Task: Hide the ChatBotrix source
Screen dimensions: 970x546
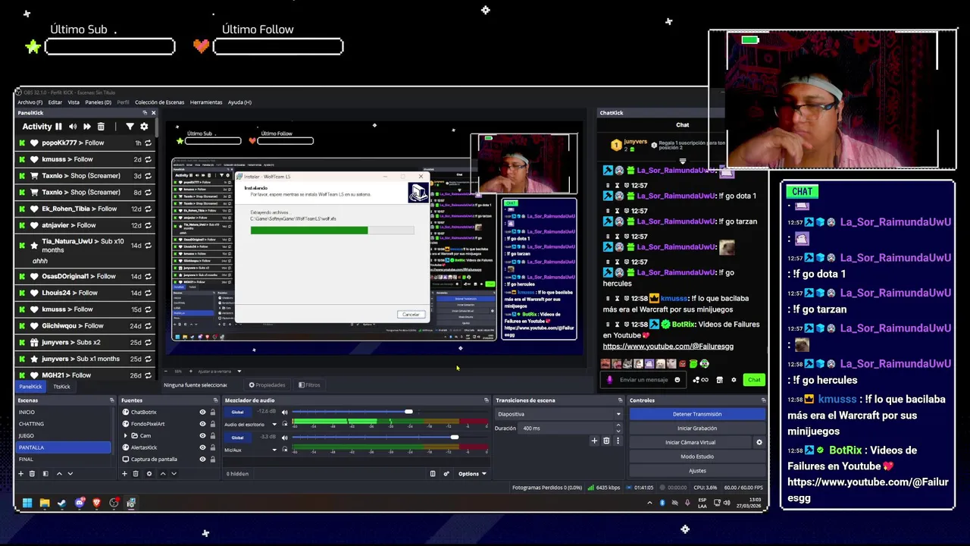Action: (x=202, y=413)
